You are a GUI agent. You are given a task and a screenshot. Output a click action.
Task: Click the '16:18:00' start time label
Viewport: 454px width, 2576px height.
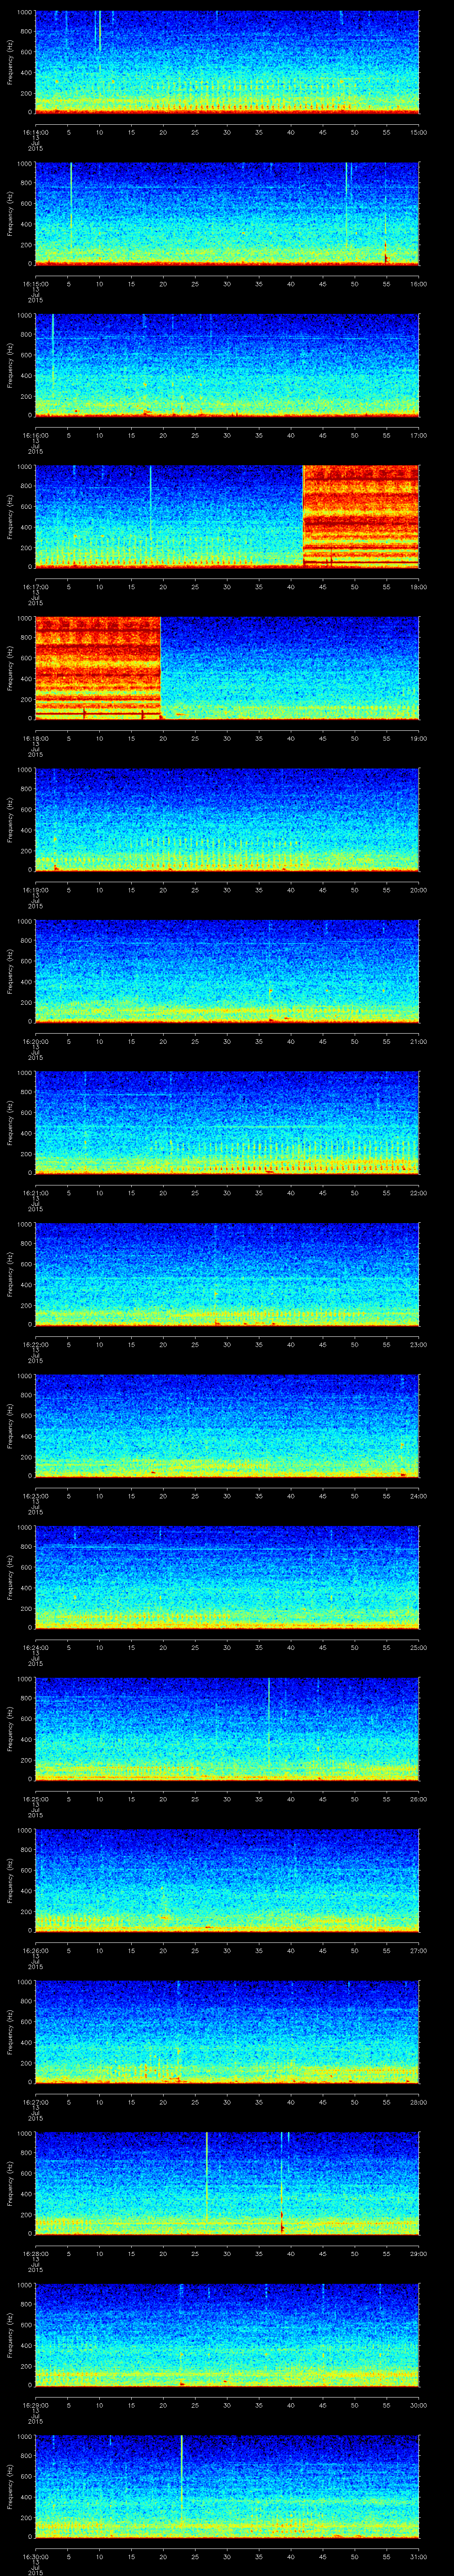coord(35,738)
